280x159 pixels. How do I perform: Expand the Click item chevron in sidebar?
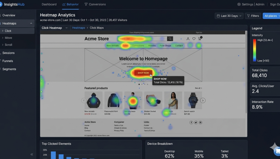pos(3,31)
